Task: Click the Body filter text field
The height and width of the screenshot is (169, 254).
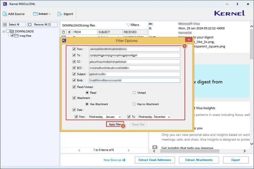Action: click(x=134, y=80)
